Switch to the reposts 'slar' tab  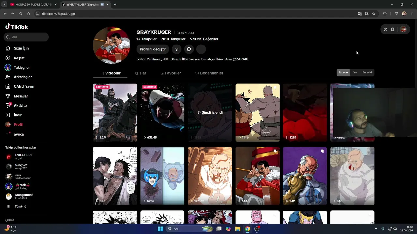[140, 73]
